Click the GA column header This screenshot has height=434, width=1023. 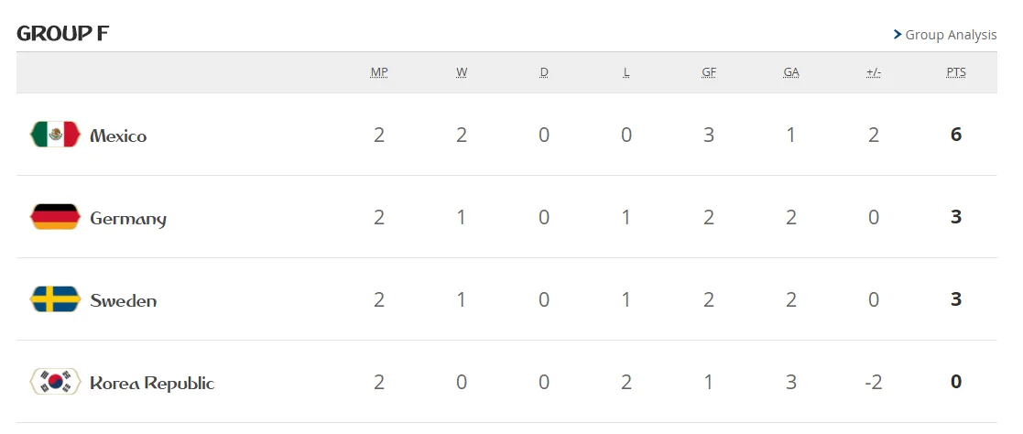click(x=791, y=72)
